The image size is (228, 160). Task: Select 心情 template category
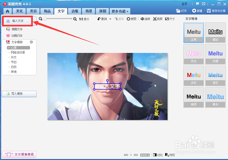(18, 48)
